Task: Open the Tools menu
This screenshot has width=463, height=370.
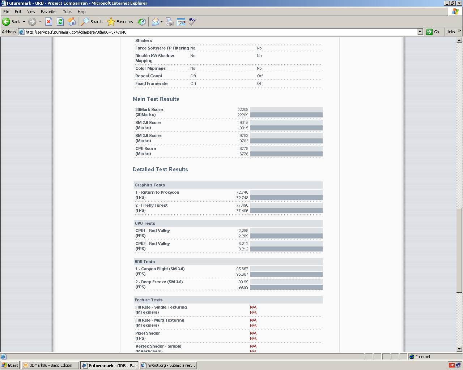Action: 68,12
